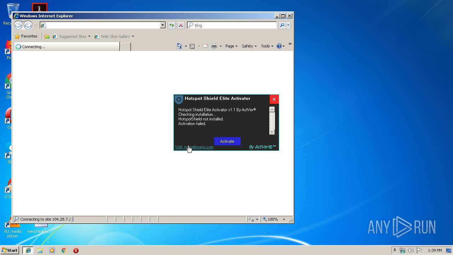This screenshot has width=453, height=255.
Task: Open the recent pages dropdown beside Forward
Action: tap(36, 25)
